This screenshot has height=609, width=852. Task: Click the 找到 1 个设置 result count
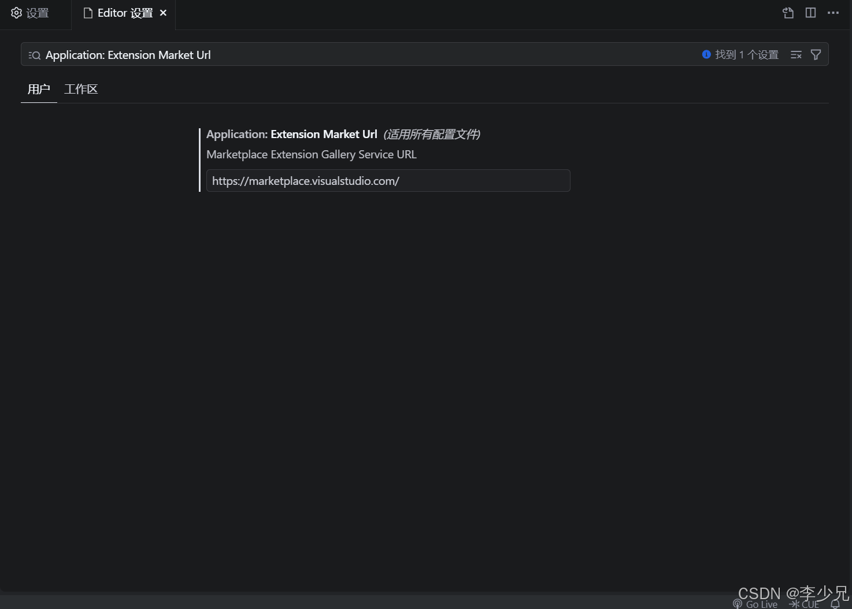(x=740, y=55)
